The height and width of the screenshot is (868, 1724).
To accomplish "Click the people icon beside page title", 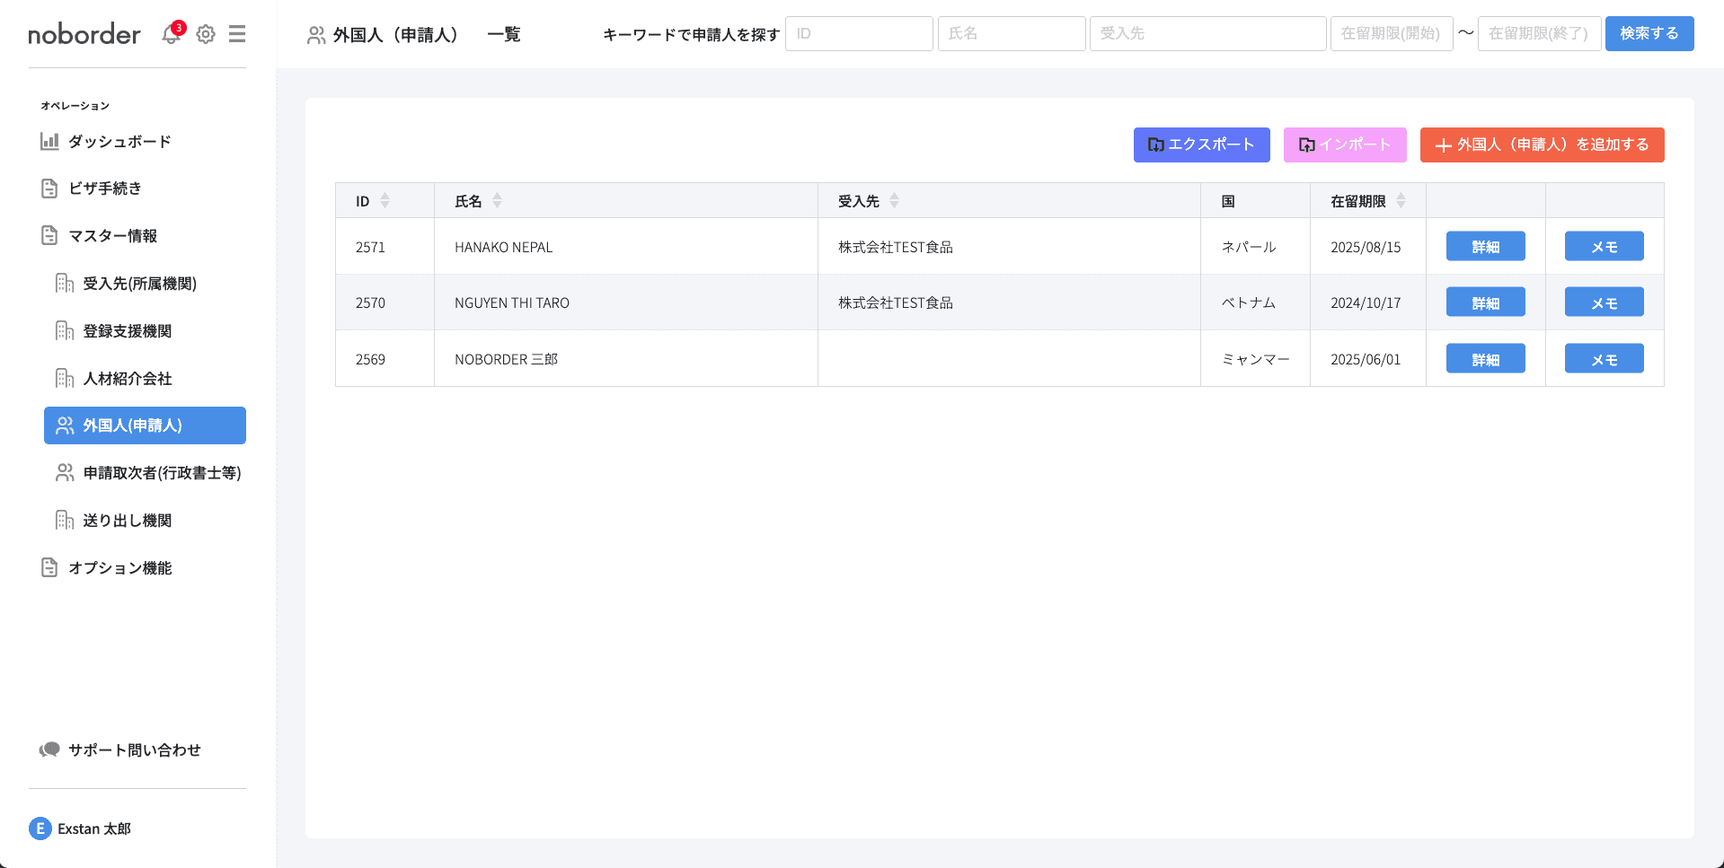I will click(316, 35).
